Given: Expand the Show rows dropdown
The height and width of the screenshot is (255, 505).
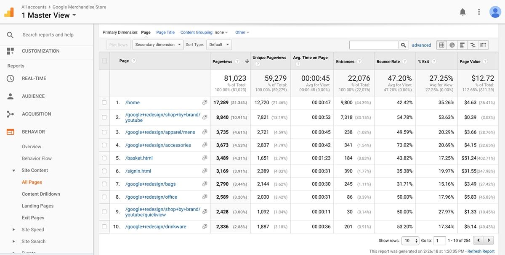Looking at the screenshot, I should [x=410, y=241].
